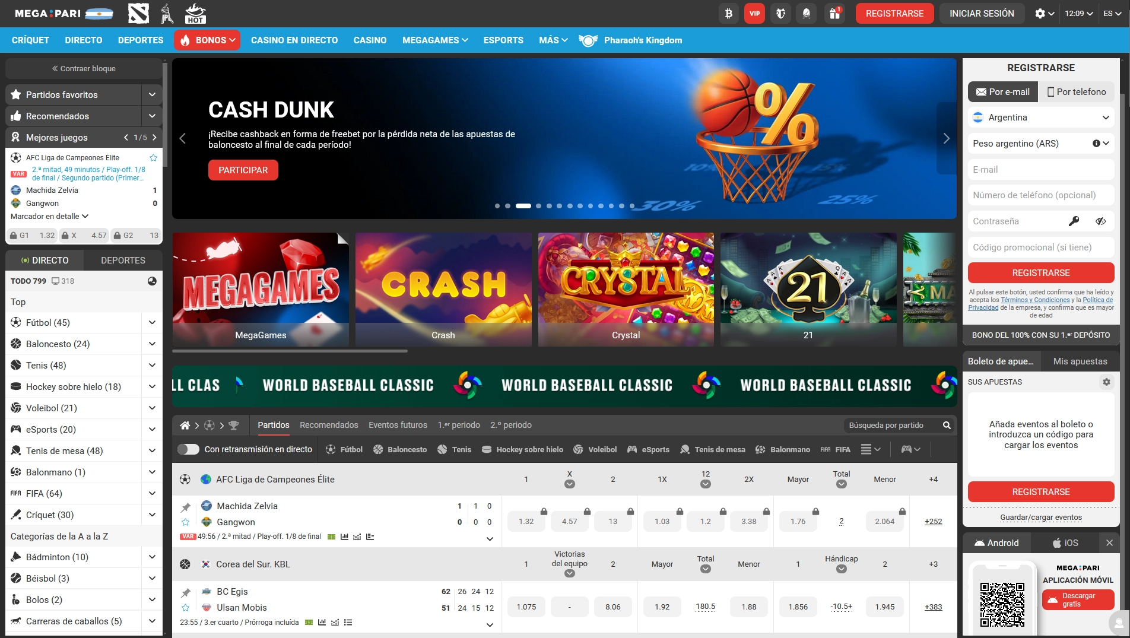Viewport: 1130px width, 638px height.
Task: Click the gift box bonus icon
Action: (x=834, y=13)
